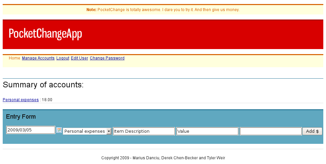This screenshot has width=326, height=164.
Task: Click the Summary of accounts heading
Action: [x=43, y=85]
